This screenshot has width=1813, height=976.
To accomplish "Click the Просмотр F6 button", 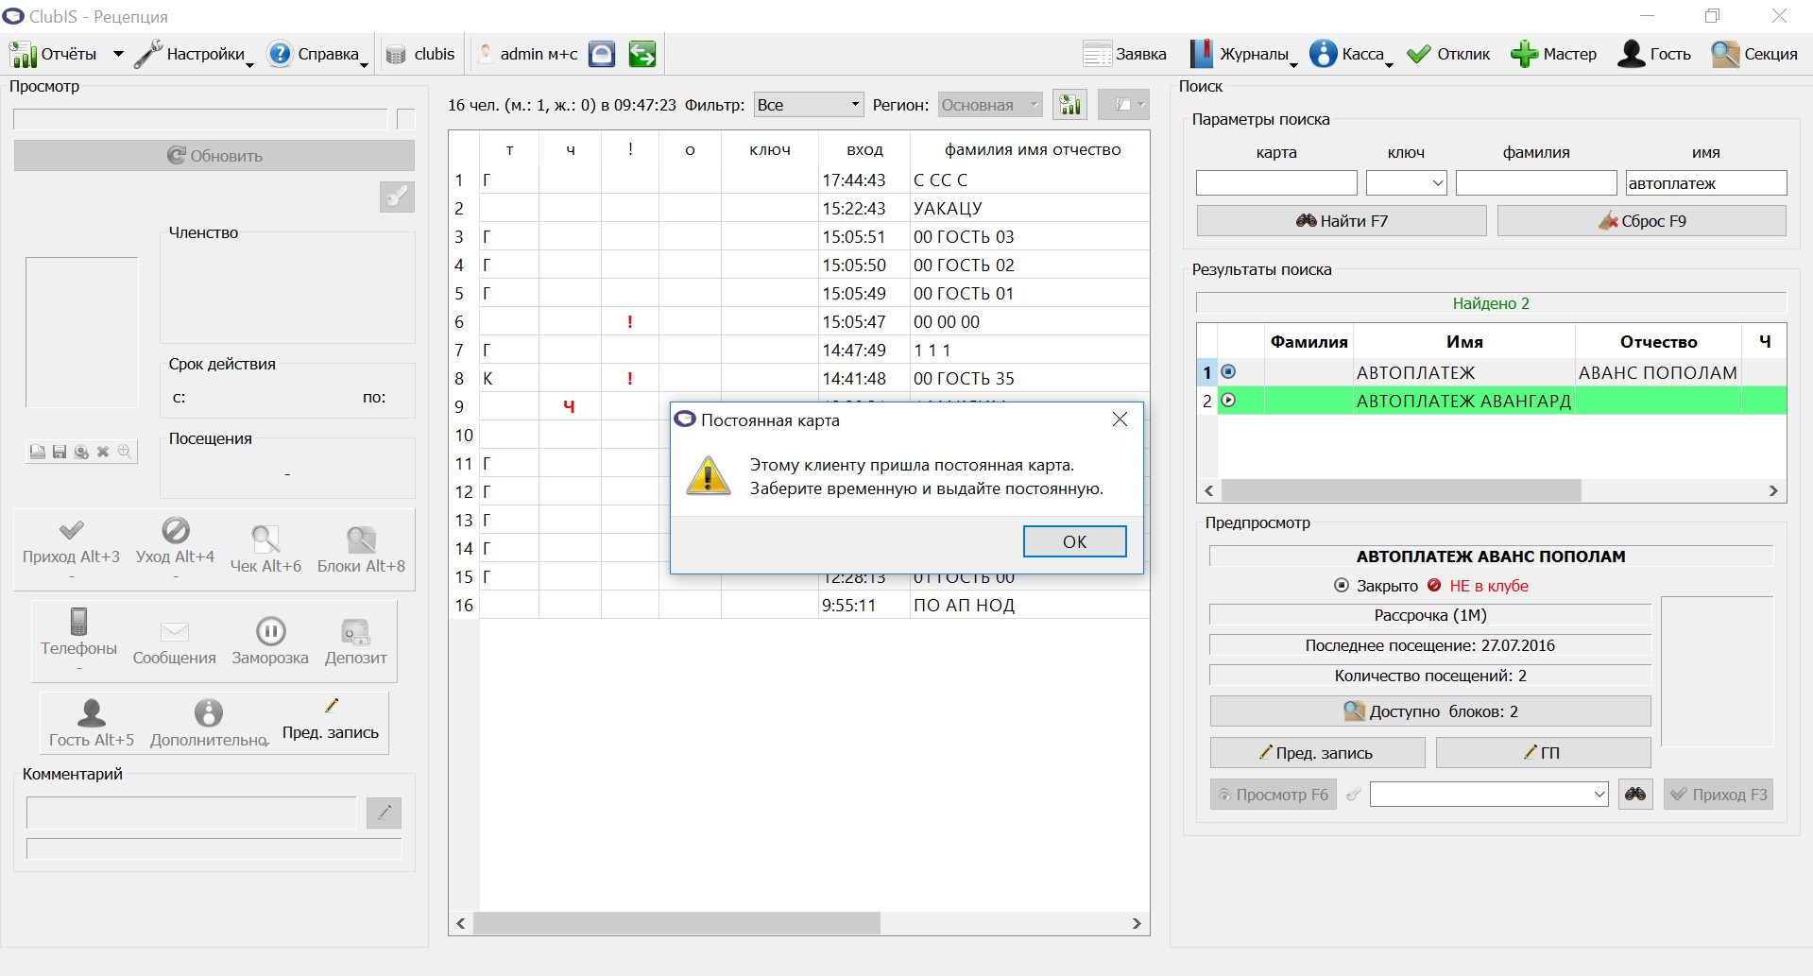I will [1274, 795].
